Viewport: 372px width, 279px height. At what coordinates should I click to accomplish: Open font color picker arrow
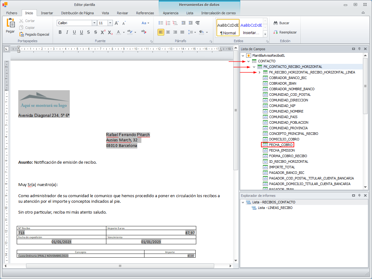tap(124, 32)
